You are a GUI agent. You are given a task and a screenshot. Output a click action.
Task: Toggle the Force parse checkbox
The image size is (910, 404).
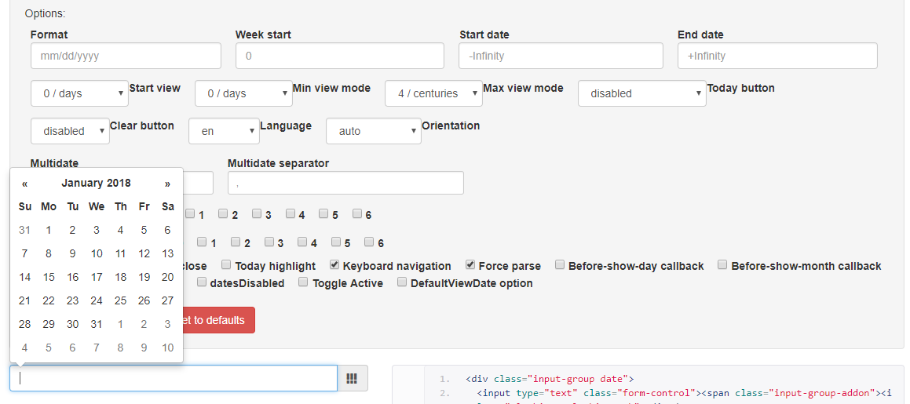pos(470,265)
